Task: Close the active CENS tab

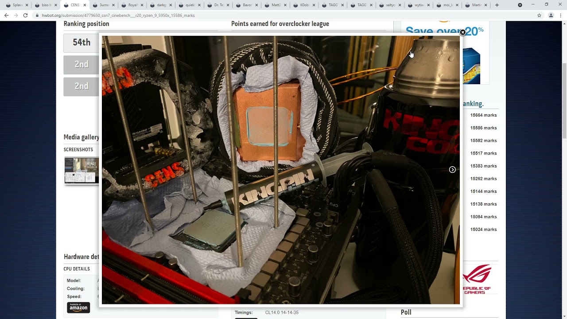Action: [x=84, y=5]
